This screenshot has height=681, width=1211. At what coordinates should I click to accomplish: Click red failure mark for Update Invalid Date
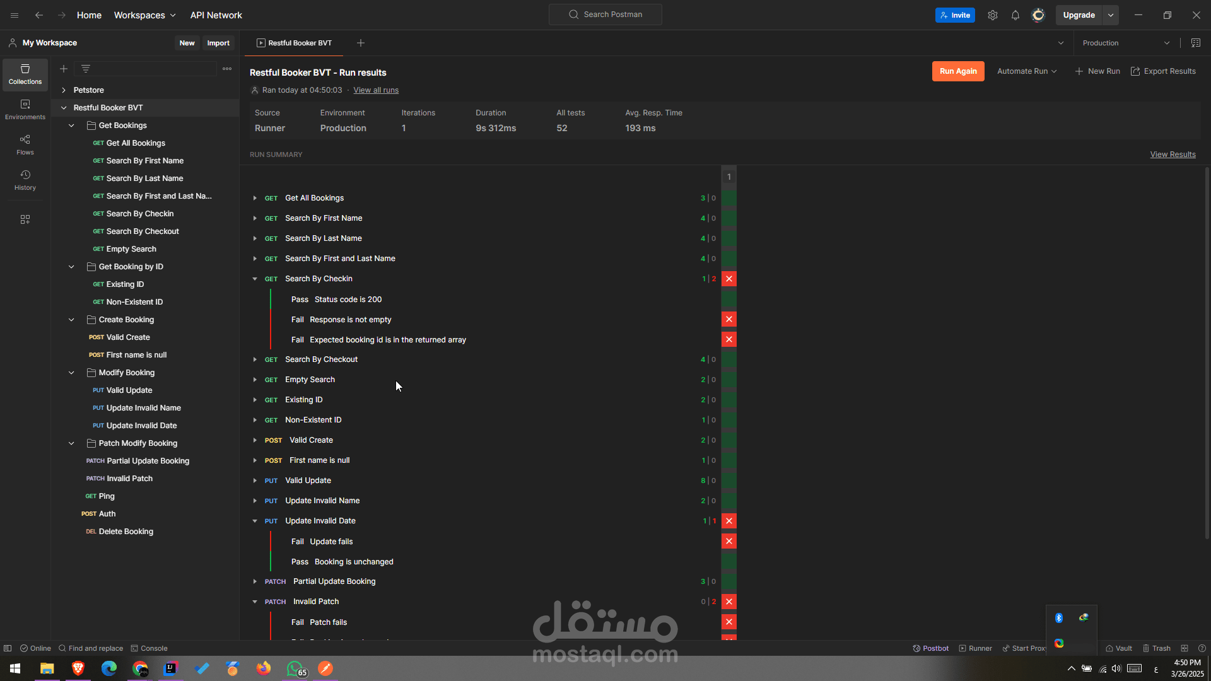(x=729, y=521)
